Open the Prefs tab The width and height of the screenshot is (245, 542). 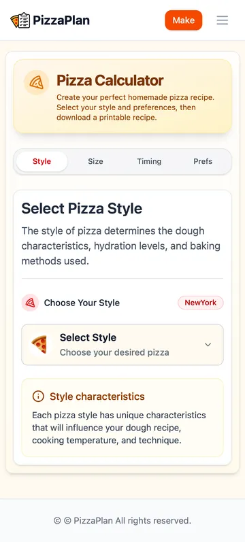203,161
